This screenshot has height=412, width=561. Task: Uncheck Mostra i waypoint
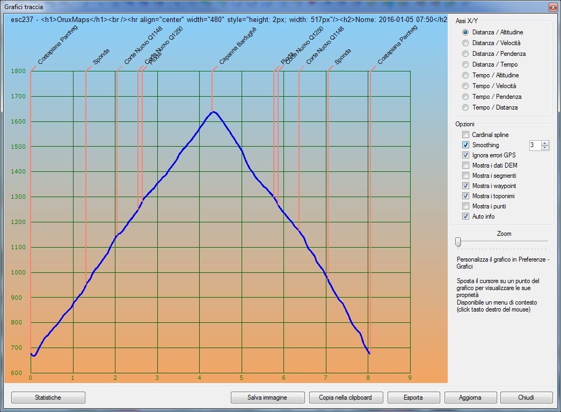[465, 186]
